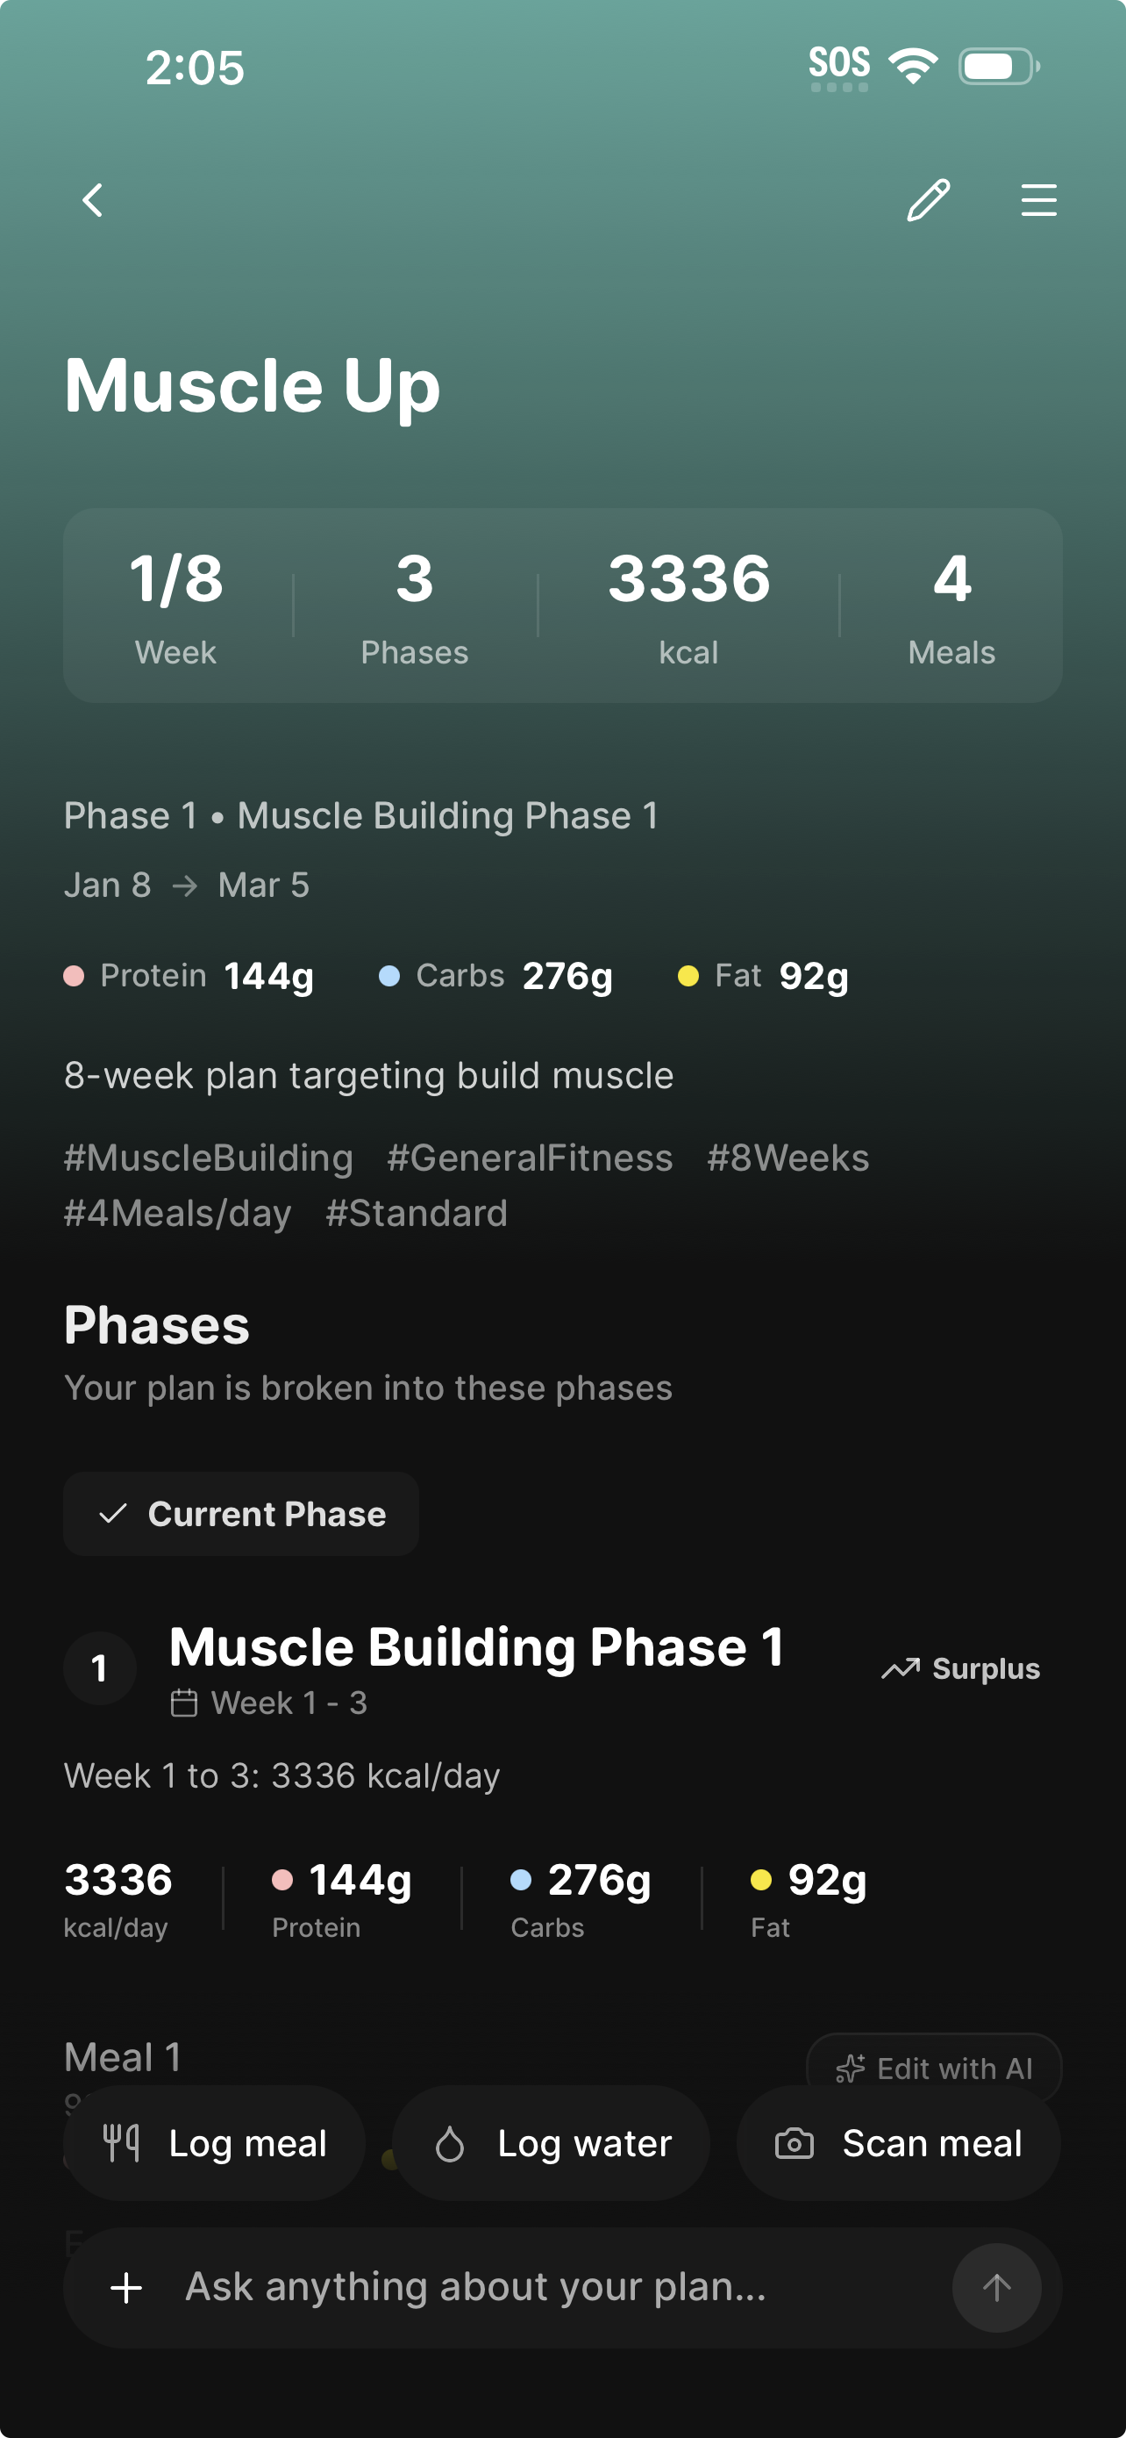Tap the back arrow icon
Image resolution: width=1126 pixels, height=2438 pixels.
click(x=93, y=201)
